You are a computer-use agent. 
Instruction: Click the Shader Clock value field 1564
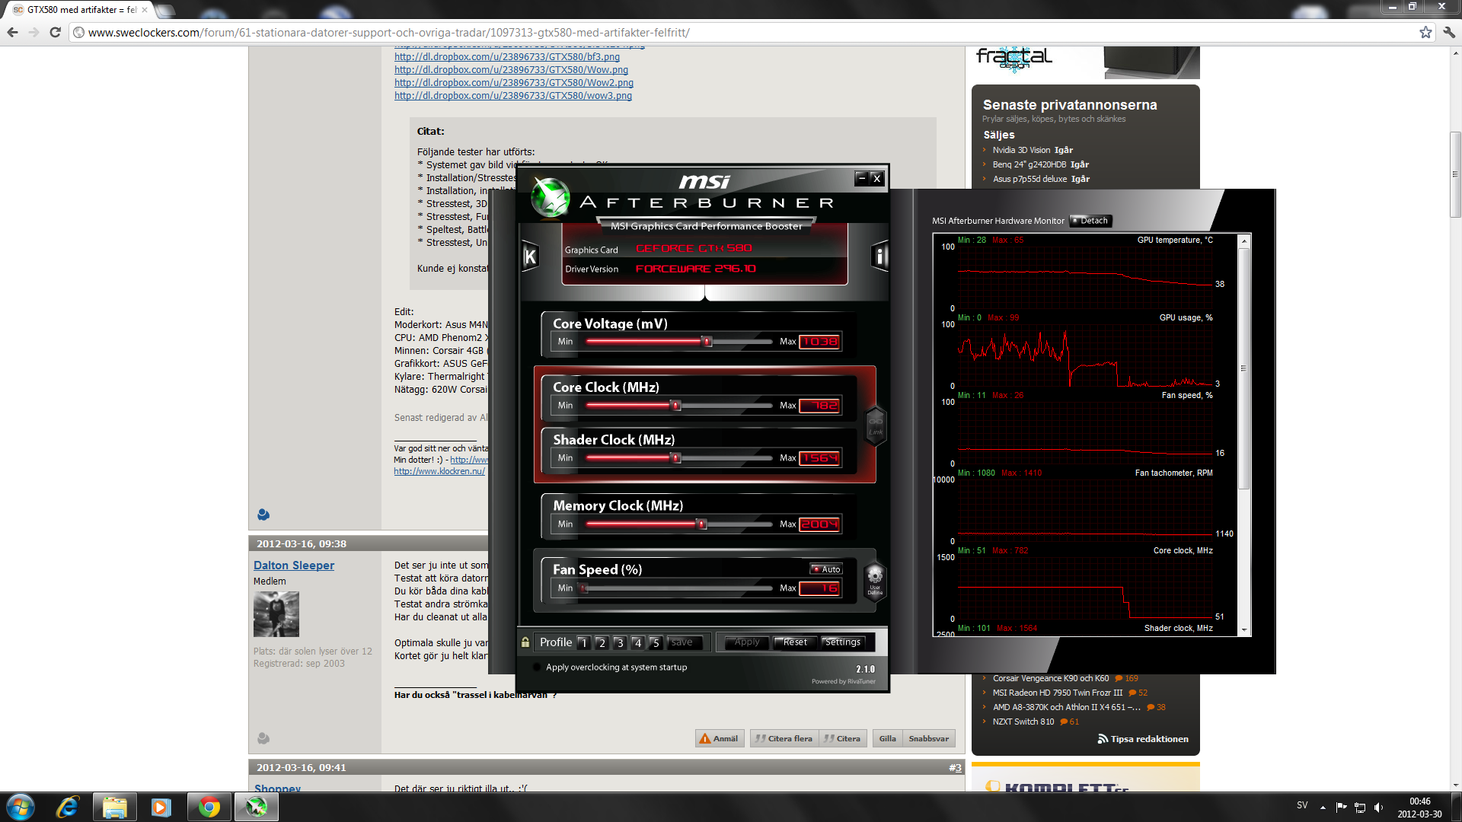click(x=820, y=458)
